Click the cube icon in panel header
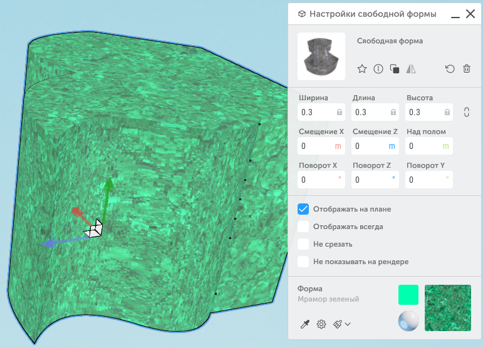The width and height of the screenshot is (483, 348). click(x=302, y=14)
